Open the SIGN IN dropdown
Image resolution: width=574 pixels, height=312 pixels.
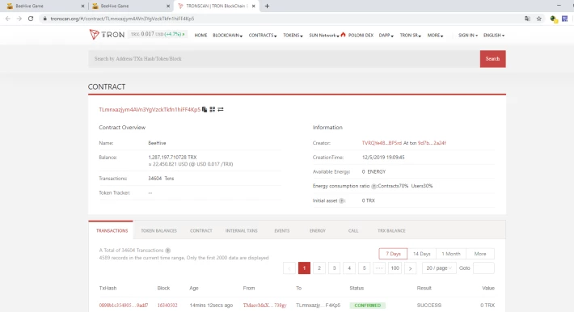(468, 36)
